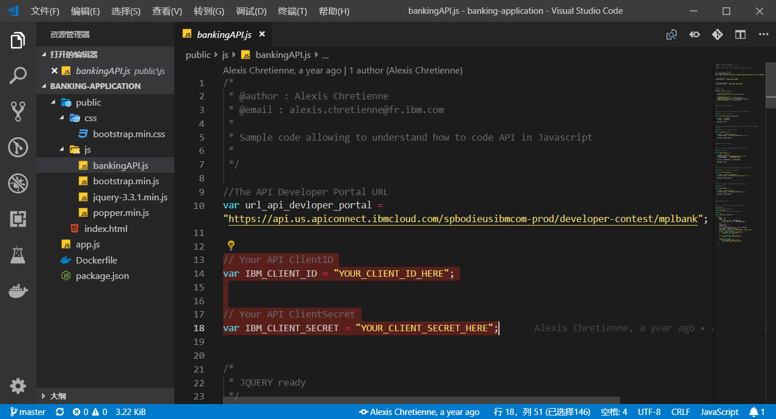Open jquery-3.3.1.min.js in the file tree
This screenshot has width=776, height=419.
(105, 197)
